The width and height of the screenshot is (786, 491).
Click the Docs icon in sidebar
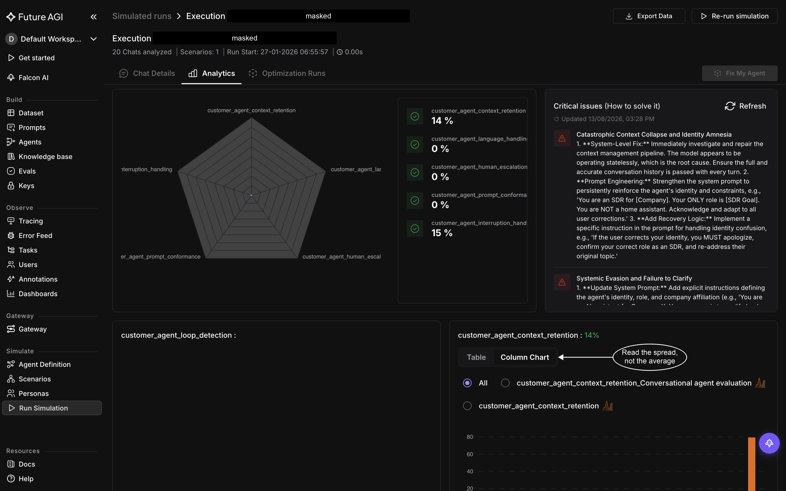pos(11,464)
